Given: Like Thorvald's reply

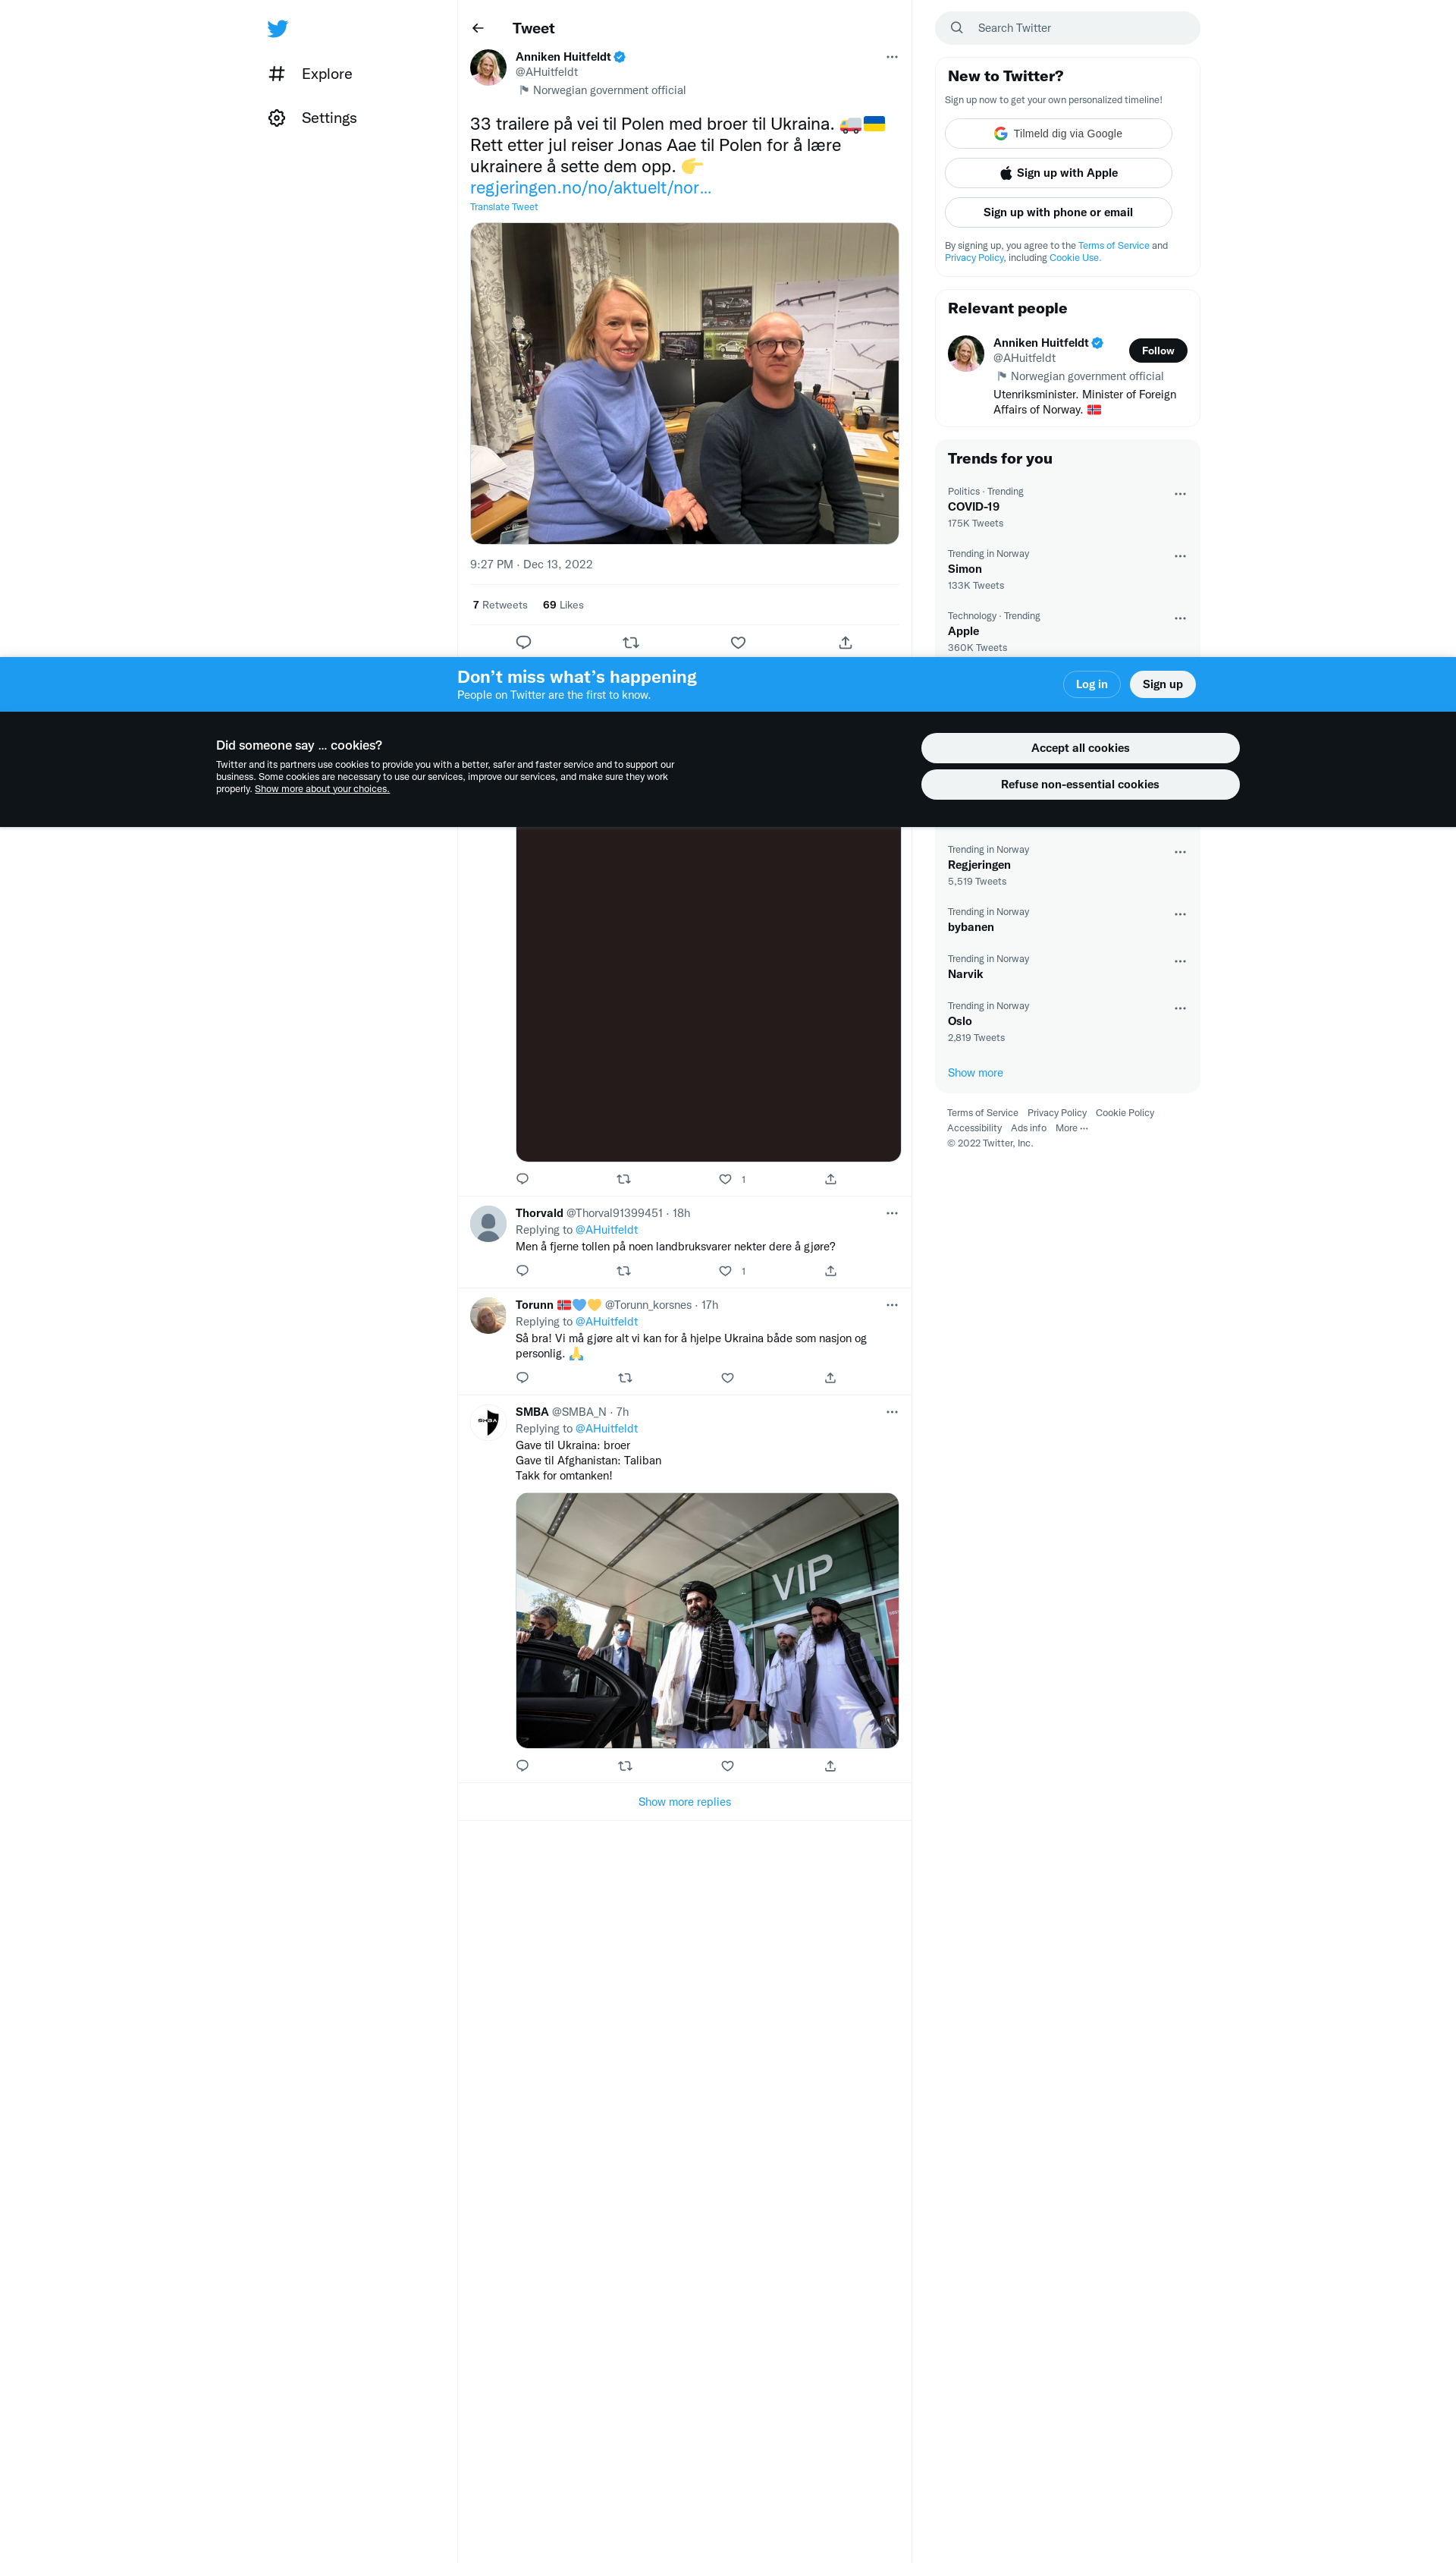Looking at the screenshot, I should tap(725, 1272).
